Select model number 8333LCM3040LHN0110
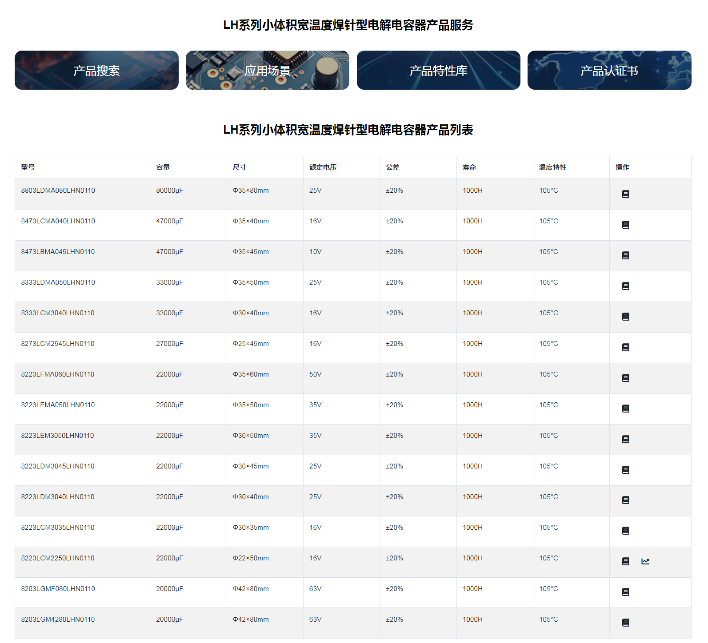The image size is (708, 643). coord(58,313)
